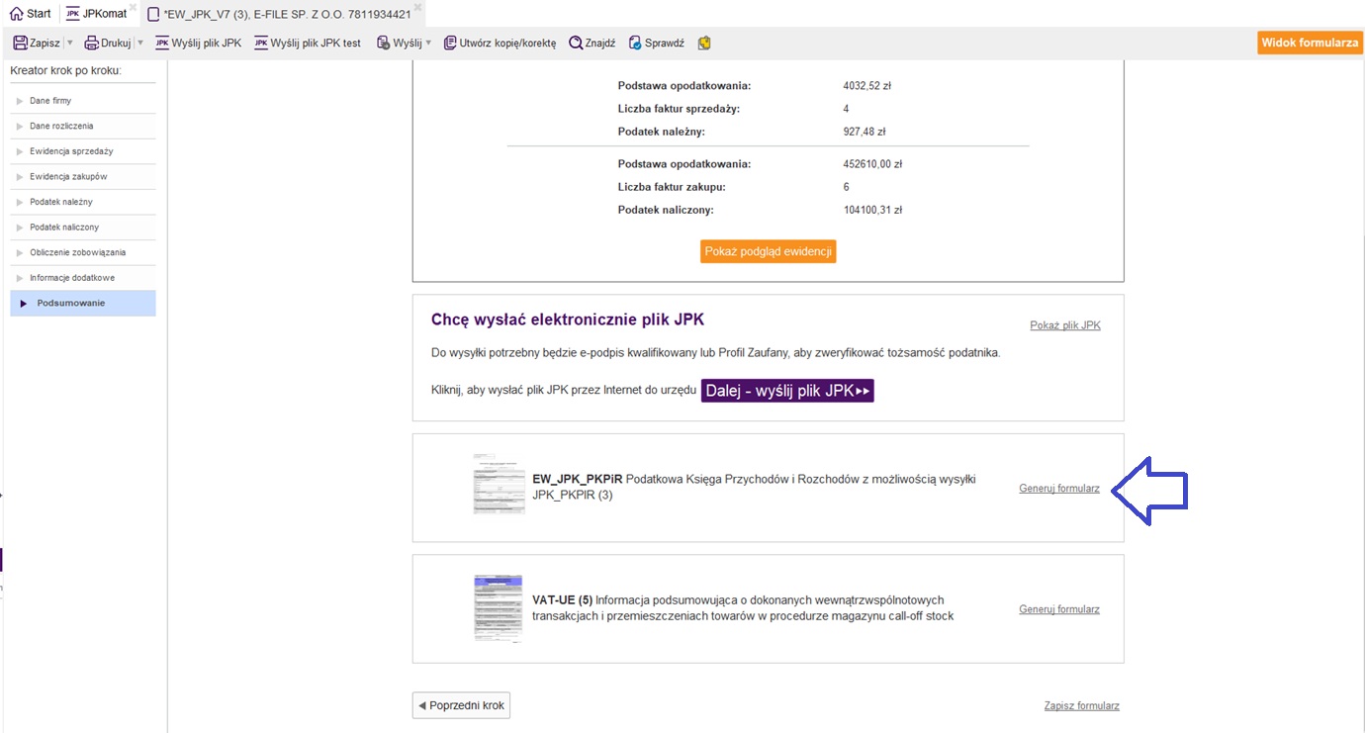
Task: Close the JPKomat tab
Action: [x=134, y=7]
